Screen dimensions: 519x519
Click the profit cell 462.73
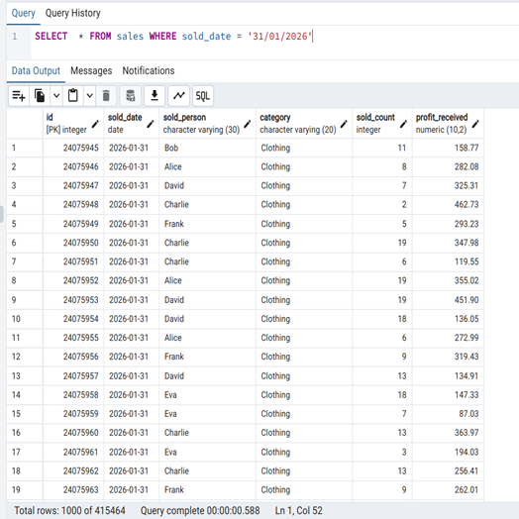448,205
